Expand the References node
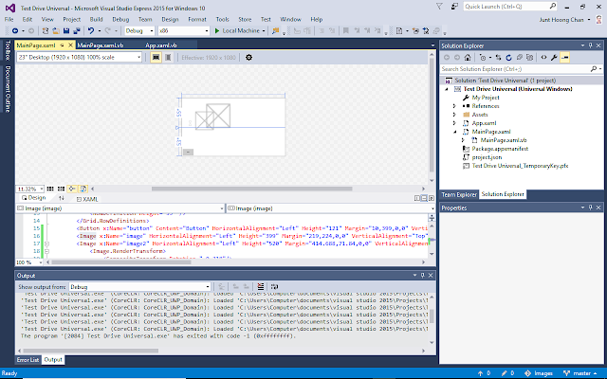 [454, 106]
